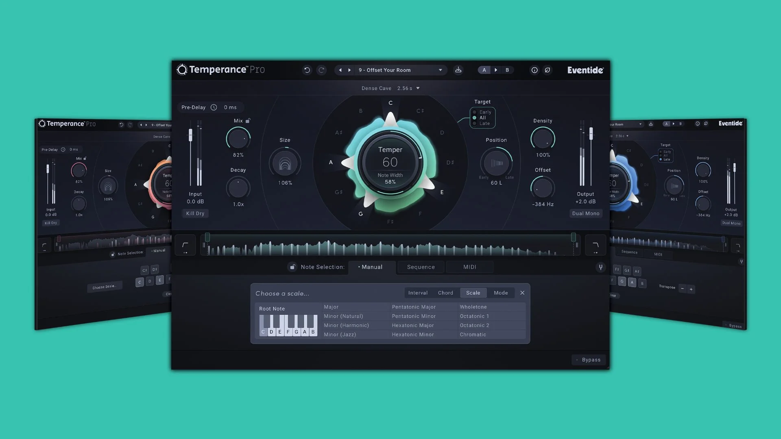The width and height of the screenshot is (781, 439).
Task: Choose the Pentatonic Minor scale
Action: point(413,316)
